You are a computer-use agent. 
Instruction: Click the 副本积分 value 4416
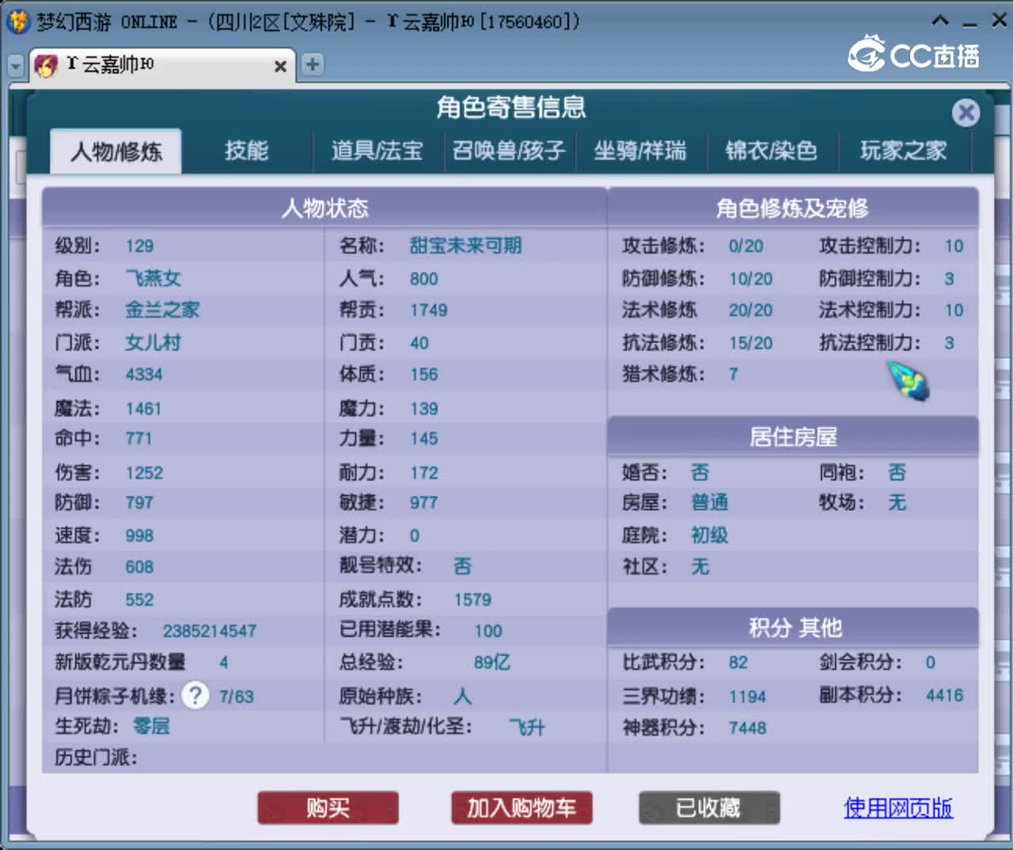[944, 696]
